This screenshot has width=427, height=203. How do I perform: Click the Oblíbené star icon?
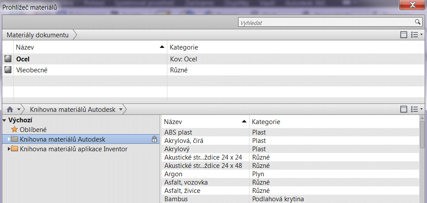pos(14,130)
